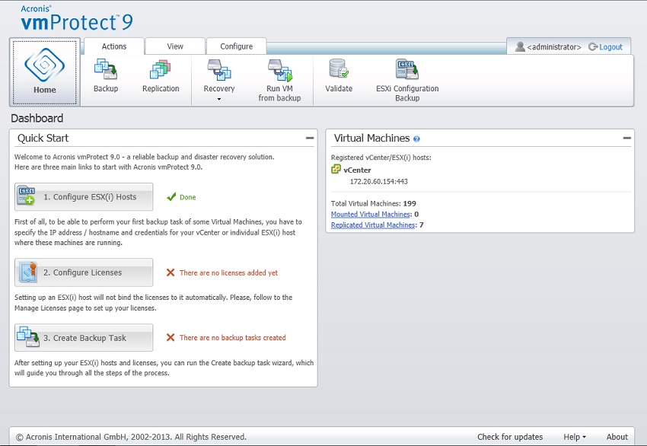Click Total Virtual Machines count 199
This screenshot has width=647, height=446.
410,203
